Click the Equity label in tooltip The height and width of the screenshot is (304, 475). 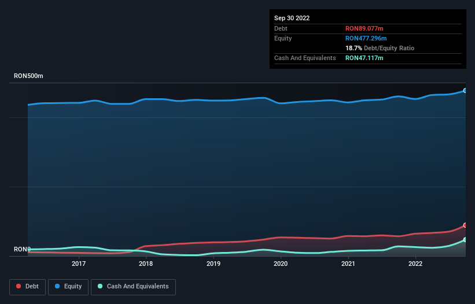pyautogui.click(x=283, y=38)
